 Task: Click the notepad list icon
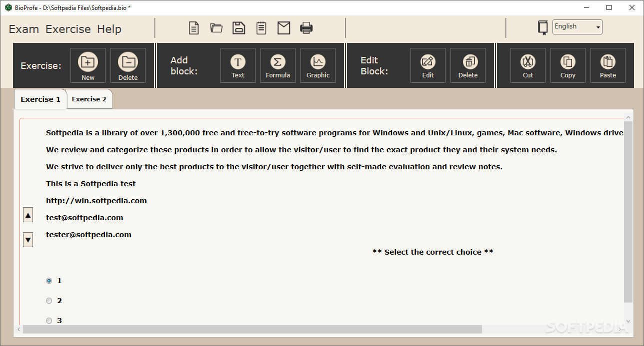261,28
